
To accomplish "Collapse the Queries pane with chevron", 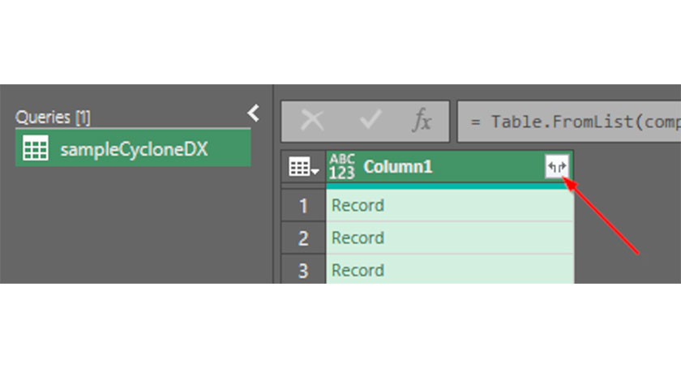I will click(x=254, y=113).
